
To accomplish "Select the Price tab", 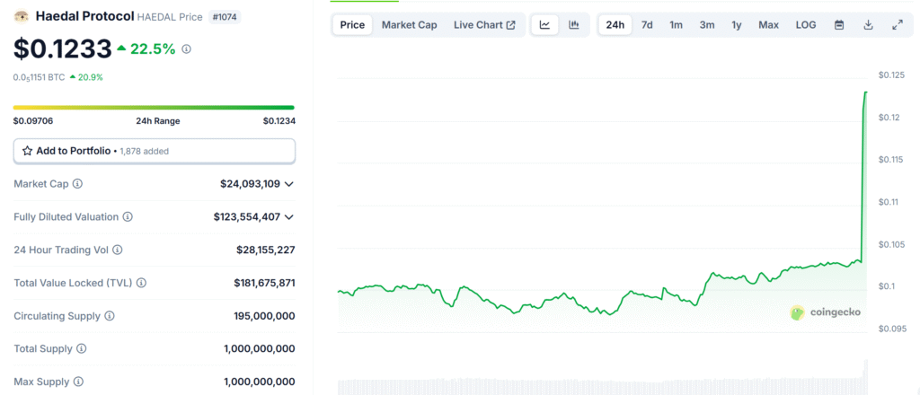I will (x=352, y=25).
